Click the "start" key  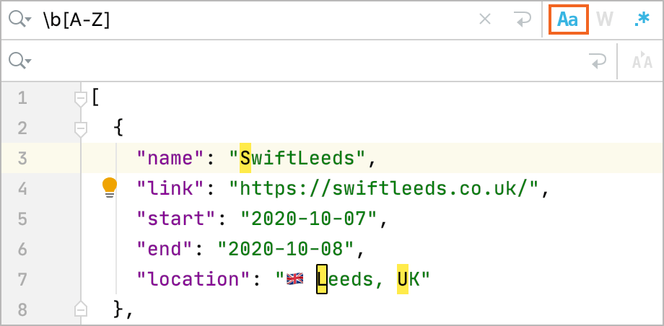176,219
